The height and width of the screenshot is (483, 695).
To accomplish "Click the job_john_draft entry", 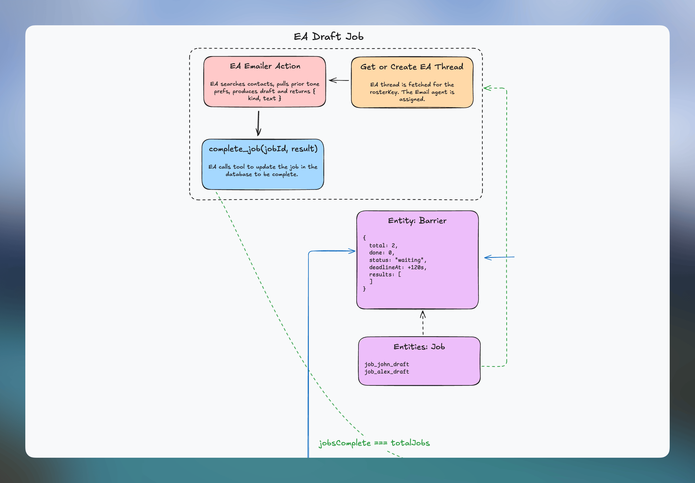I will [x=387, y=364].
